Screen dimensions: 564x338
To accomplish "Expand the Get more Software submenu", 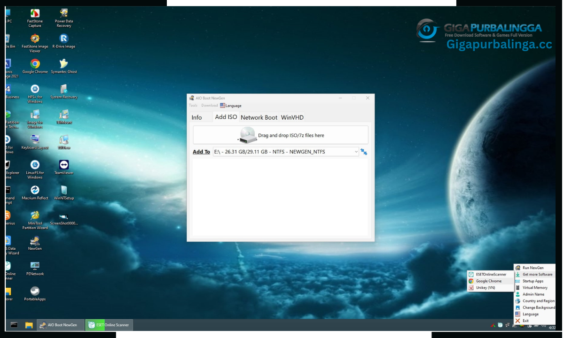I will pos(535,275).
